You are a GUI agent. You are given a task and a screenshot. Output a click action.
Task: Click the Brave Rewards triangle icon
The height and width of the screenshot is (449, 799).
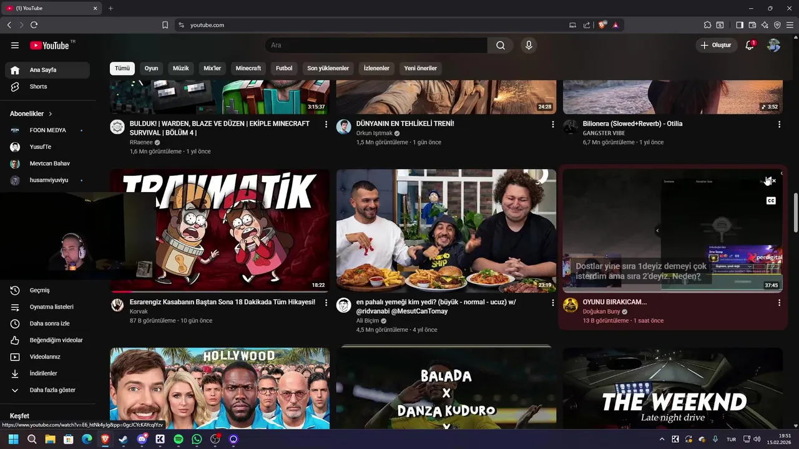[615, 25]
